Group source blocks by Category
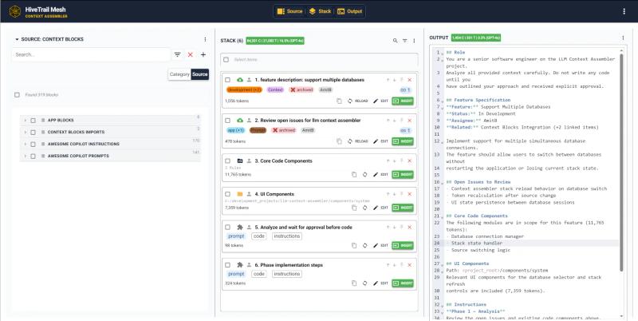The height and width of the screenshot is (321, 638). point(179,74)
